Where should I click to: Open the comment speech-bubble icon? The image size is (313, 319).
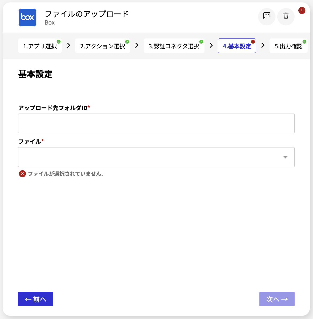tap(267, 16)
